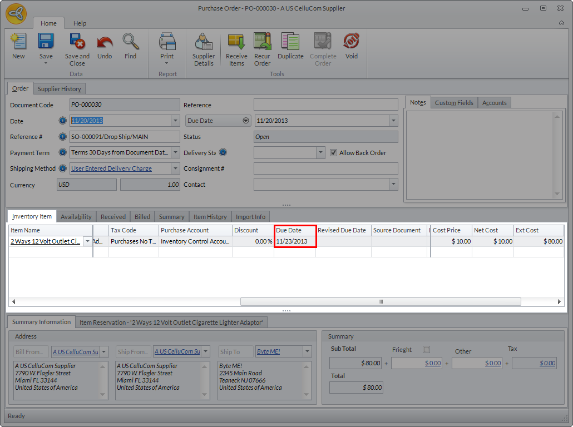The height and width of the screenshot is (427, 573).
Task: Switch to the Supplier History tab
Action: click(x=60, y=89)
